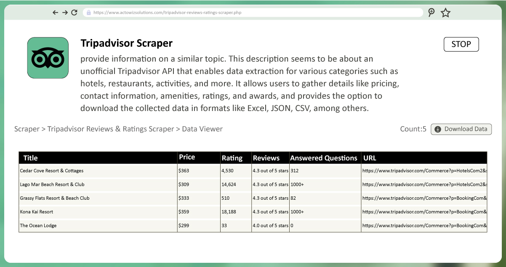Click the padlock icon in the address bar

click(88, 13)
